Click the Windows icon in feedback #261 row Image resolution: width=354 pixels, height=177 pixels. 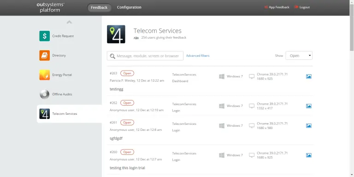point(222,126)
